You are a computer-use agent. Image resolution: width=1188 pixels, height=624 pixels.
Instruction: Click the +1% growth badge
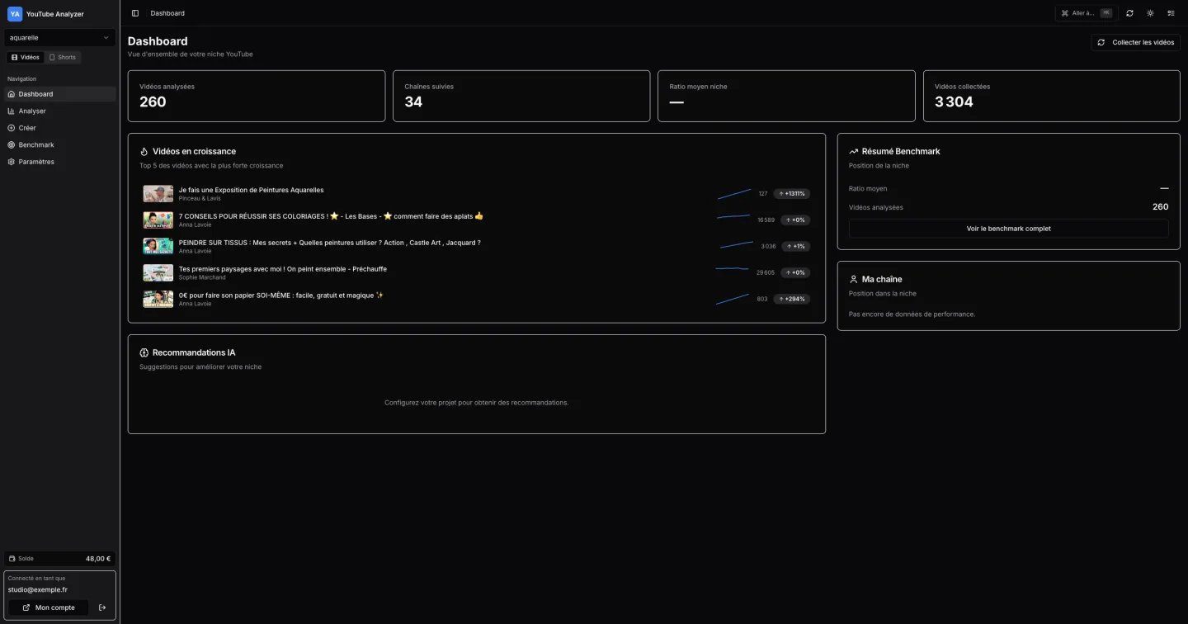coord(796,246)
